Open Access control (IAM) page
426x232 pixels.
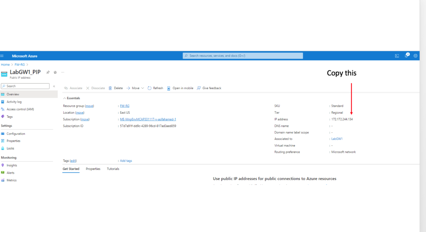20,109
